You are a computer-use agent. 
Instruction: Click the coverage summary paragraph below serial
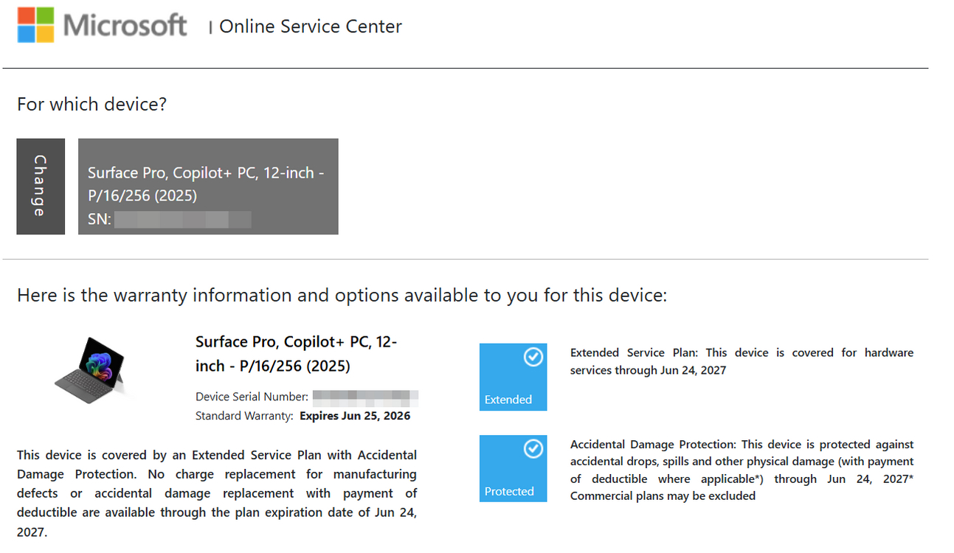pos(216,493)
